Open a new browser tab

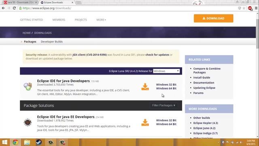tap(79, 2)
